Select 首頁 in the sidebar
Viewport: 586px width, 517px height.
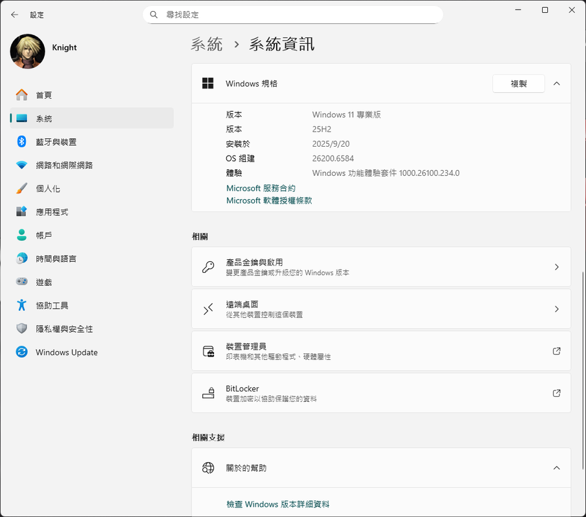point(92,95)
